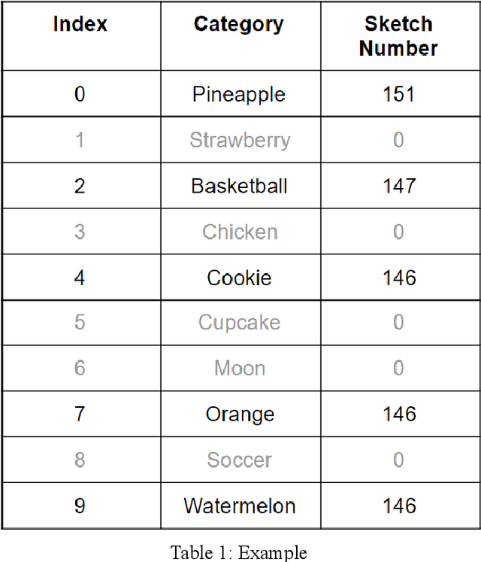Select the grayed-out Cupcake cell
481x562 pixels.
[x=240, y=323]
